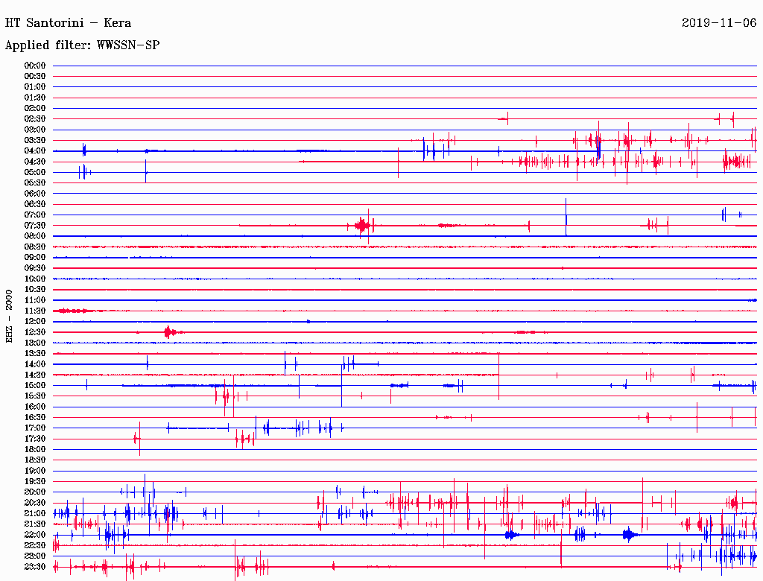Select the 21:30 time label
763x581 pixels.
pyautogui.click(x=35, y=524)
